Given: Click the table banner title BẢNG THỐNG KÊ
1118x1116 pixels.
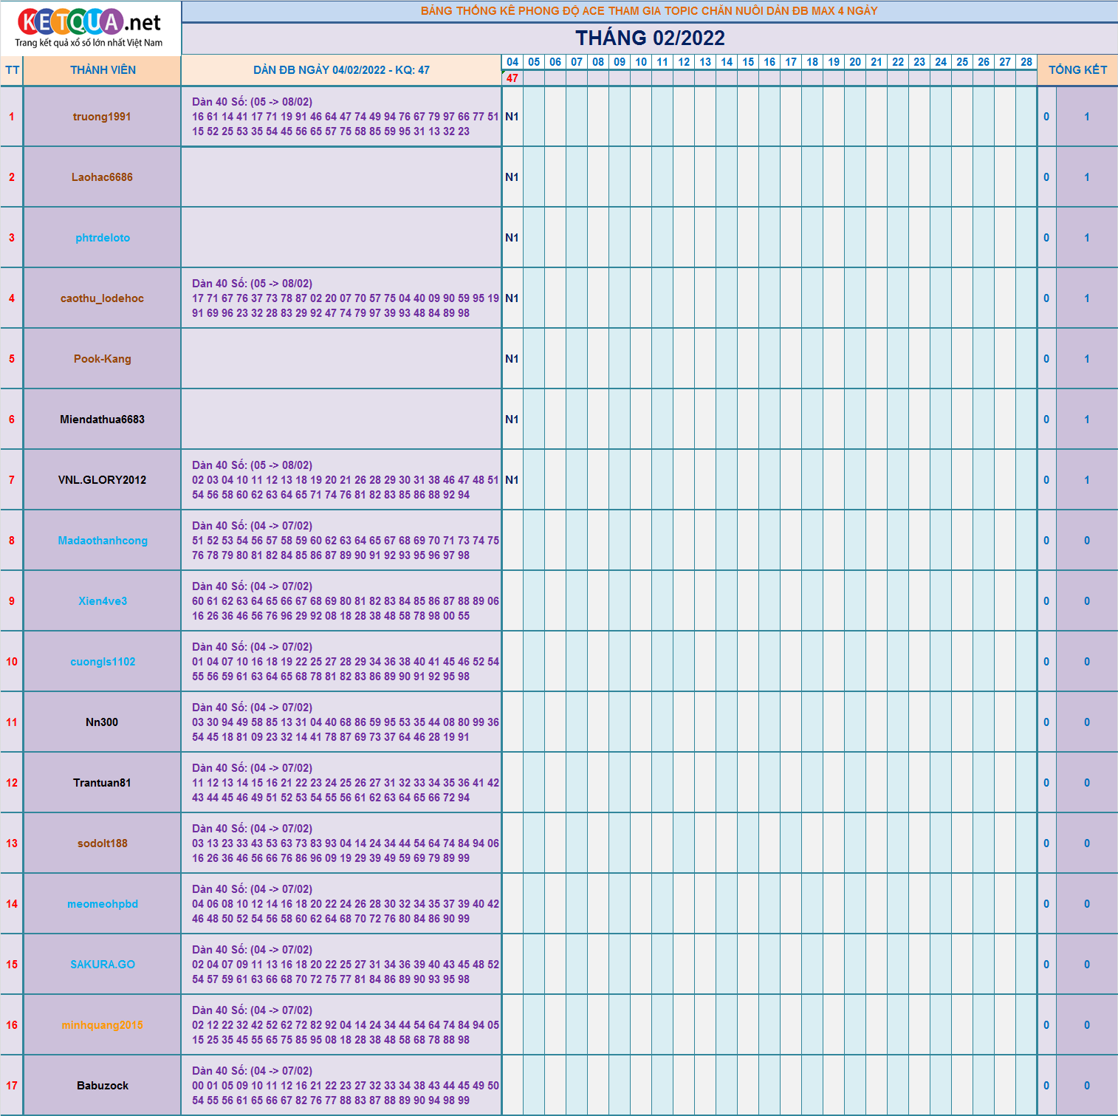Looking at the screenshot, I should (x=649, y=11).
